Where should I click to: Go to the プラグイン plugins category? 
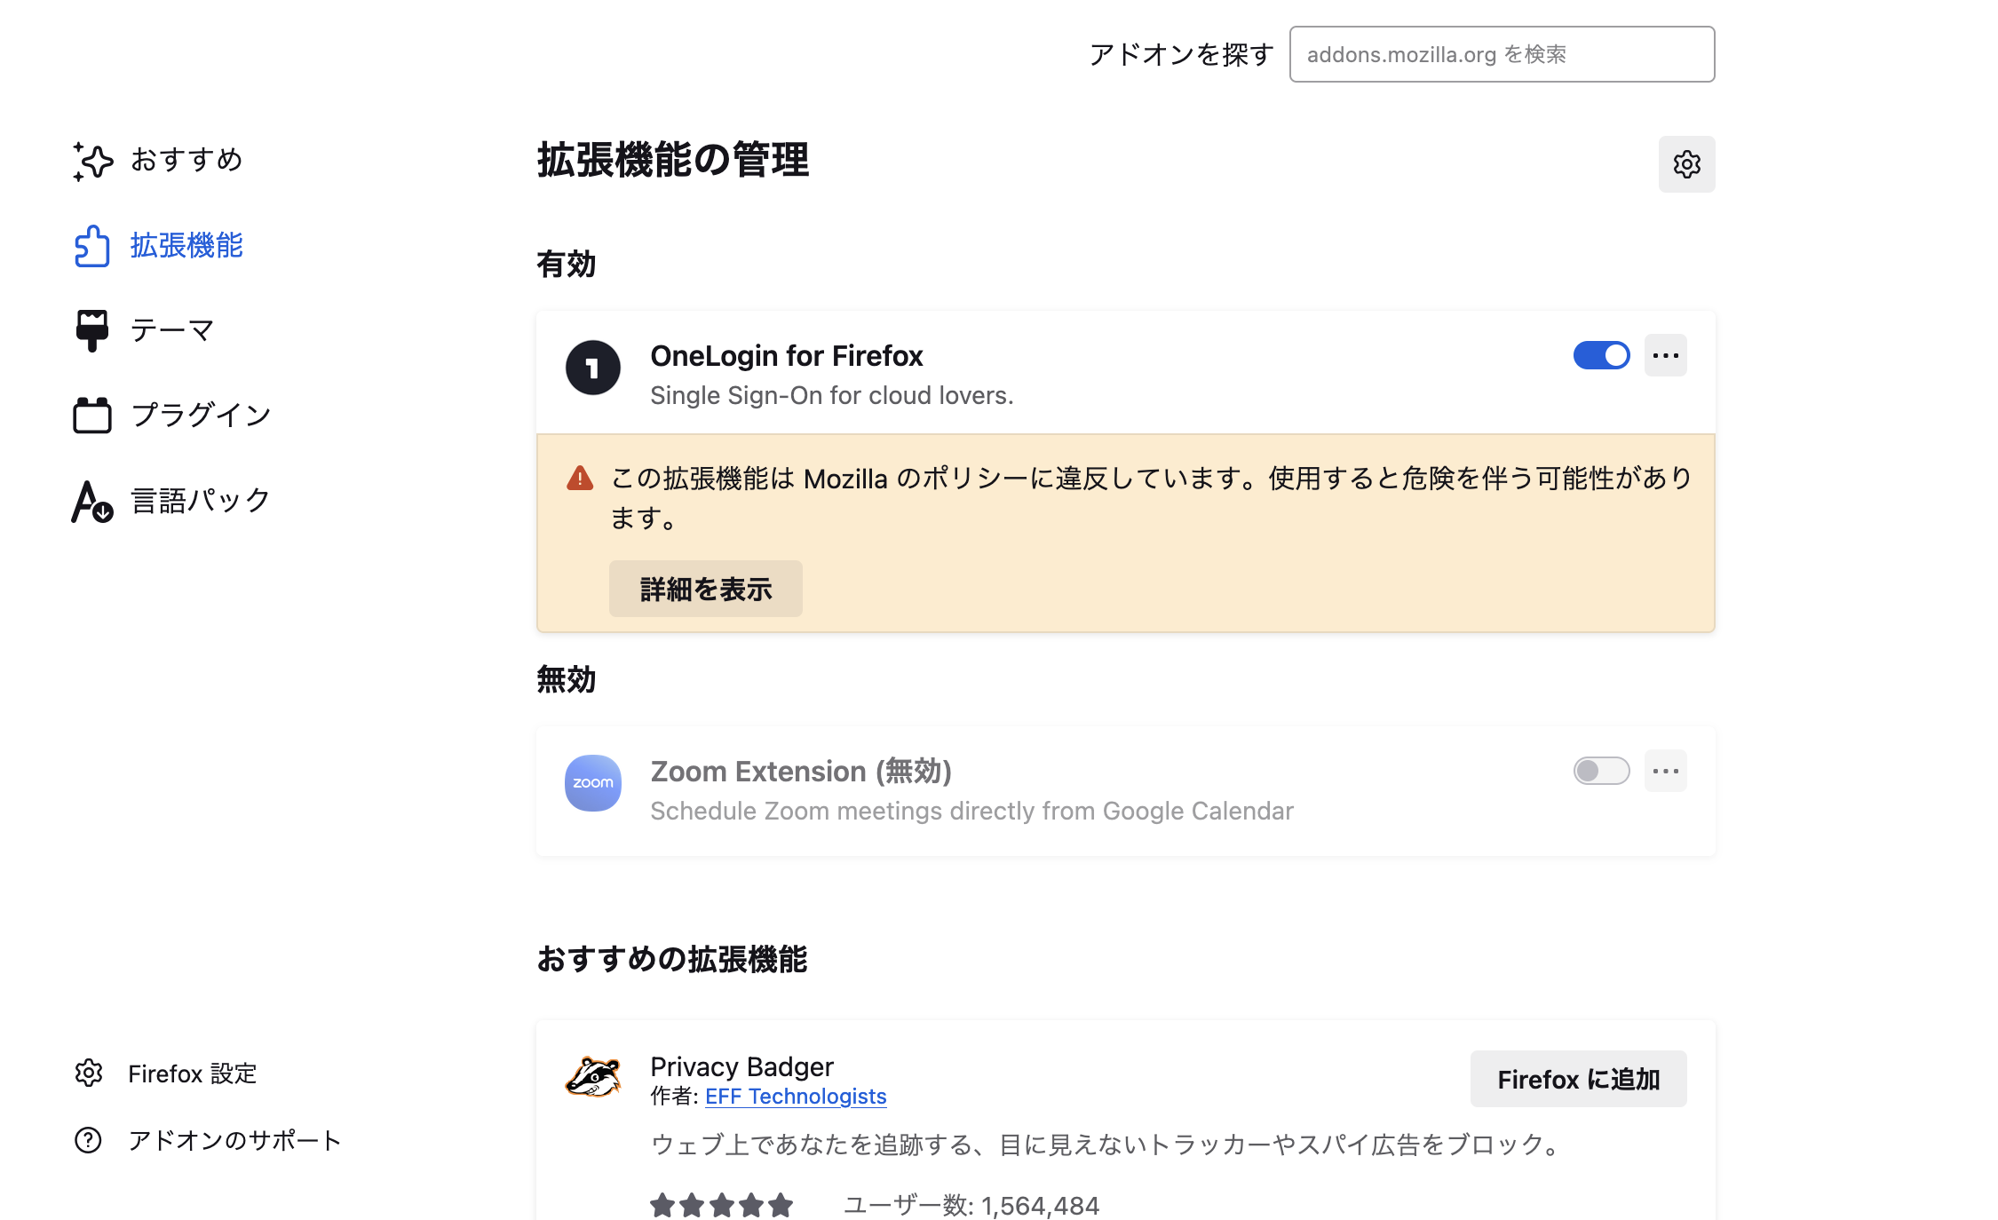(x=172, y=416)
